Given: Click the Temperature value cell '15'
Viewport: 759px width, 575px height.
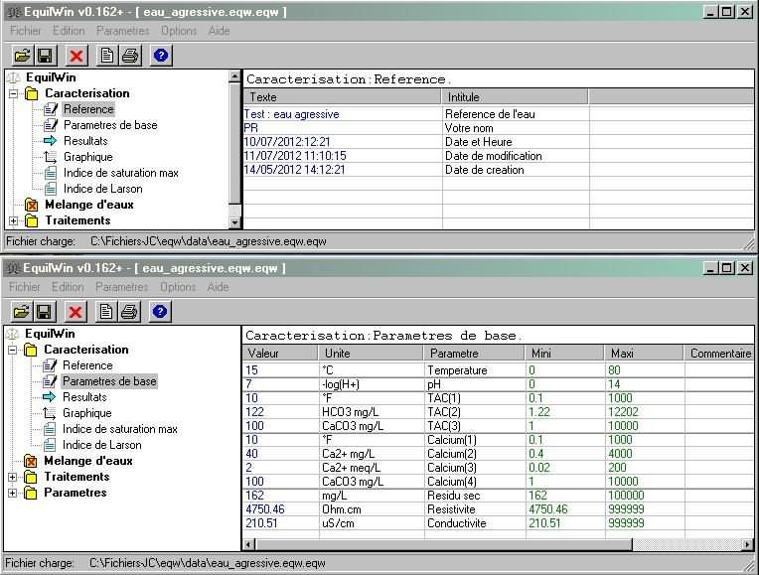Looking at the screenshot, I should [x=280, y=370].
